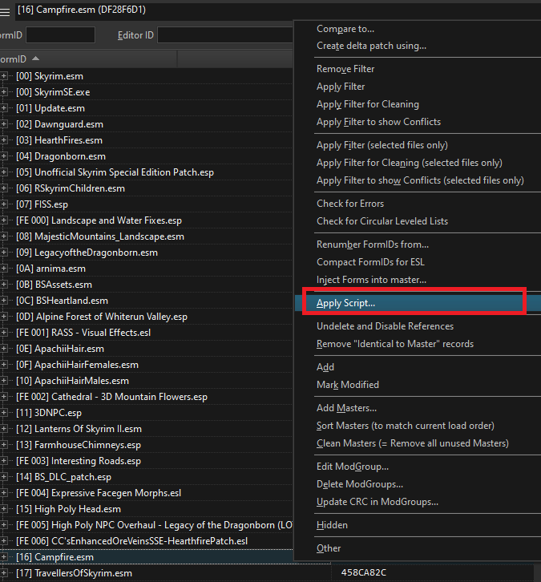Choose Add Masters...
541x582 pixels.
click(346, 408)
